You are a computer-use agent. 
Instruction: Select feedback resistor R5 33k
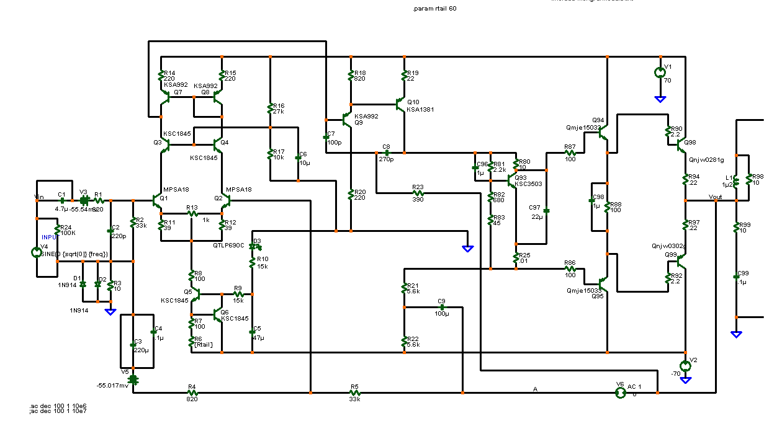[354, 393]
